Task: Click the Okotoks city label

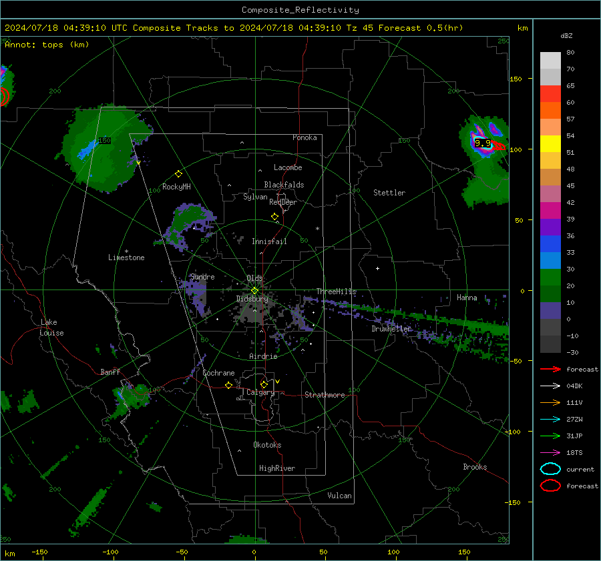Action: click(267, 445)
